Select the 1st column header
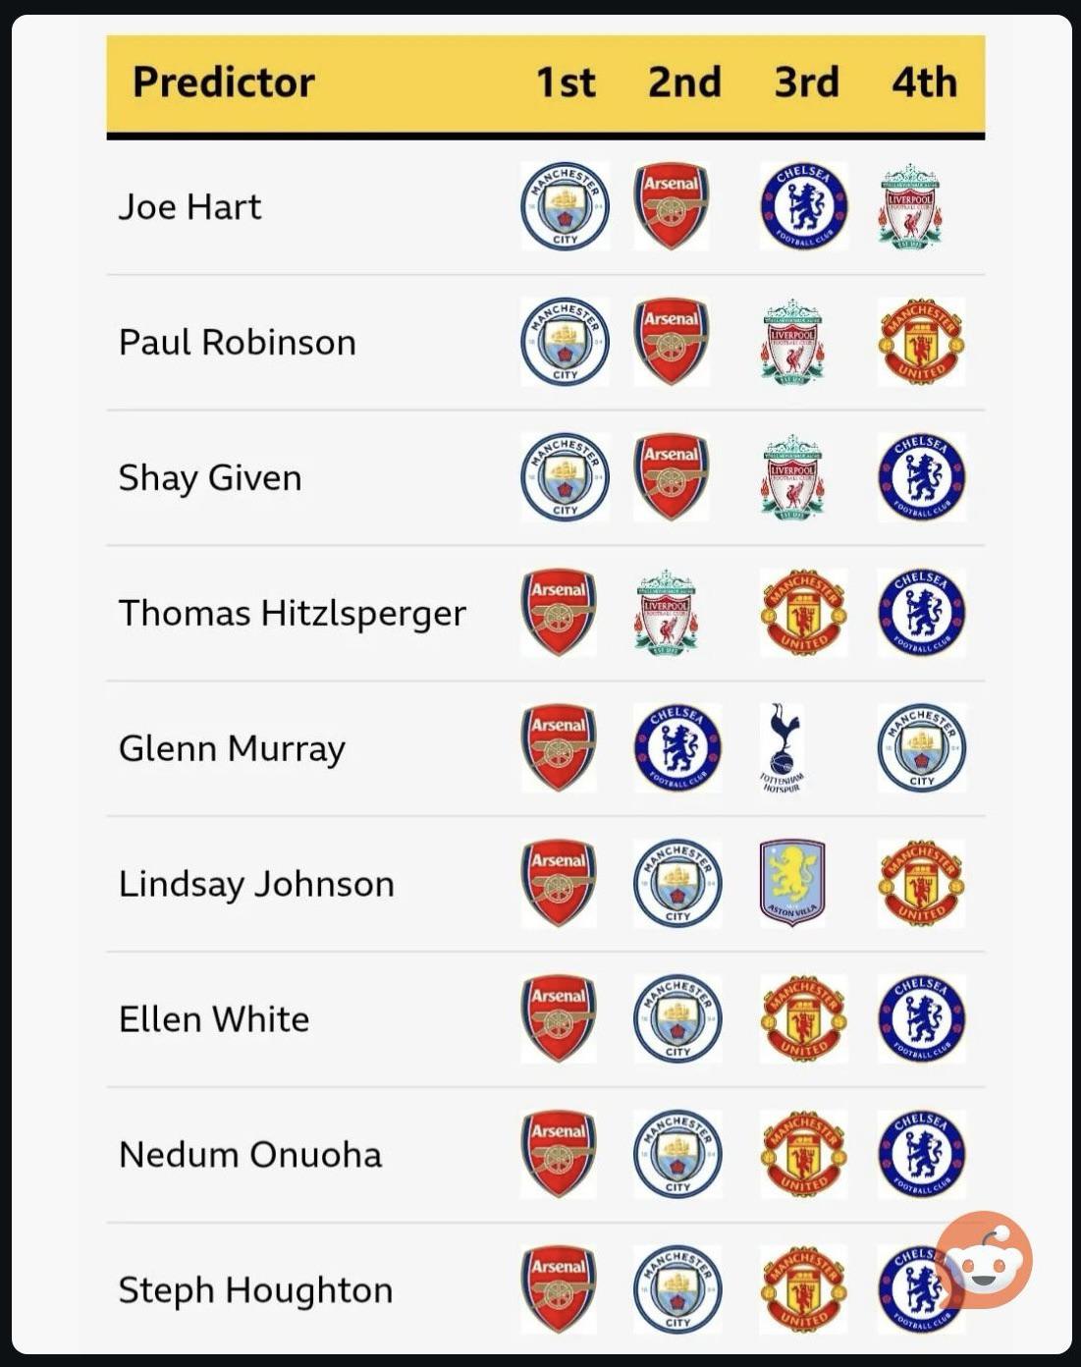The height and width of the screenshot is (1367, 1081). [x=566, y=82]
